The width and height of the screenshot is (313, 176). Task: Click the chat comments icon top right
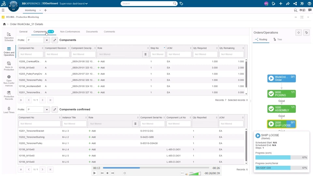pyautogui.click(x=310, y=10)
